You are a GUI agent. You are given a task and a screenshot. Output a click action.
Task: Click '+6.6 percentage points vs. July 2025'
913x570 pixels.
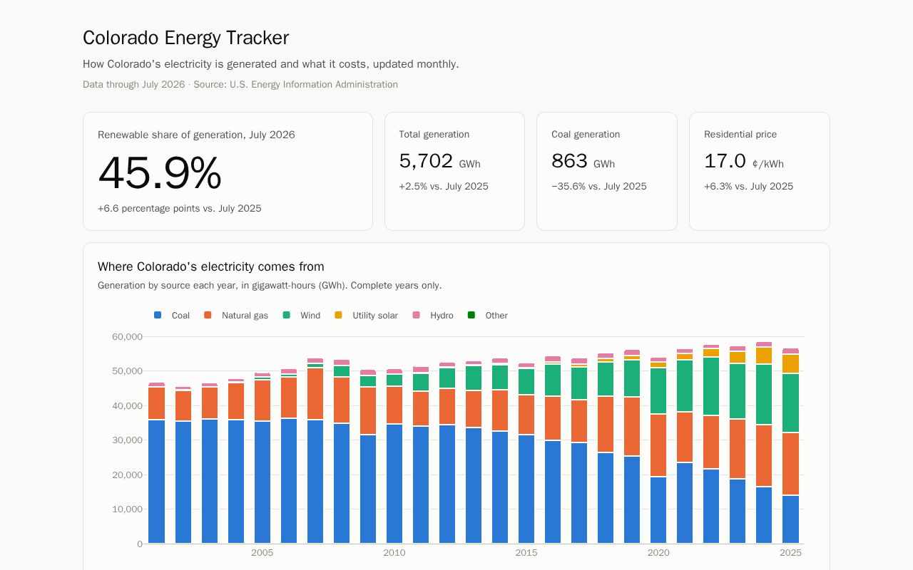[x=180, y=209]
